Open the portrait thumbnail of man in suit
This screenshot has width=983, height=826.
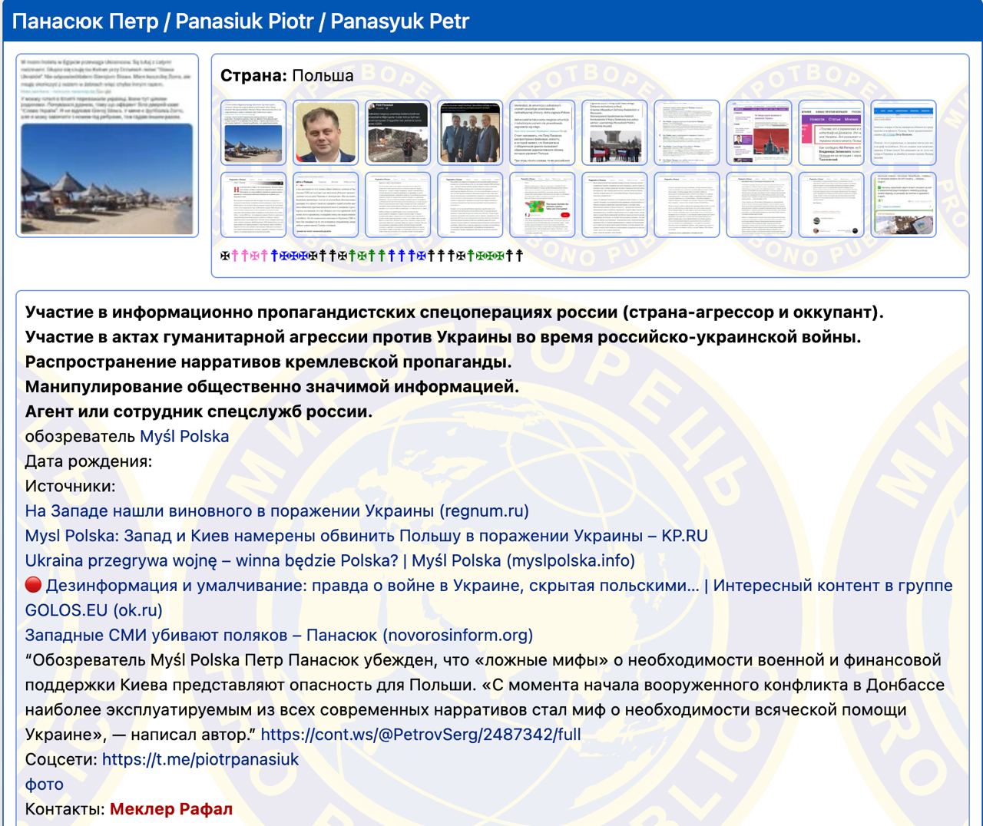pyautogui.click(x=326, y=132)
